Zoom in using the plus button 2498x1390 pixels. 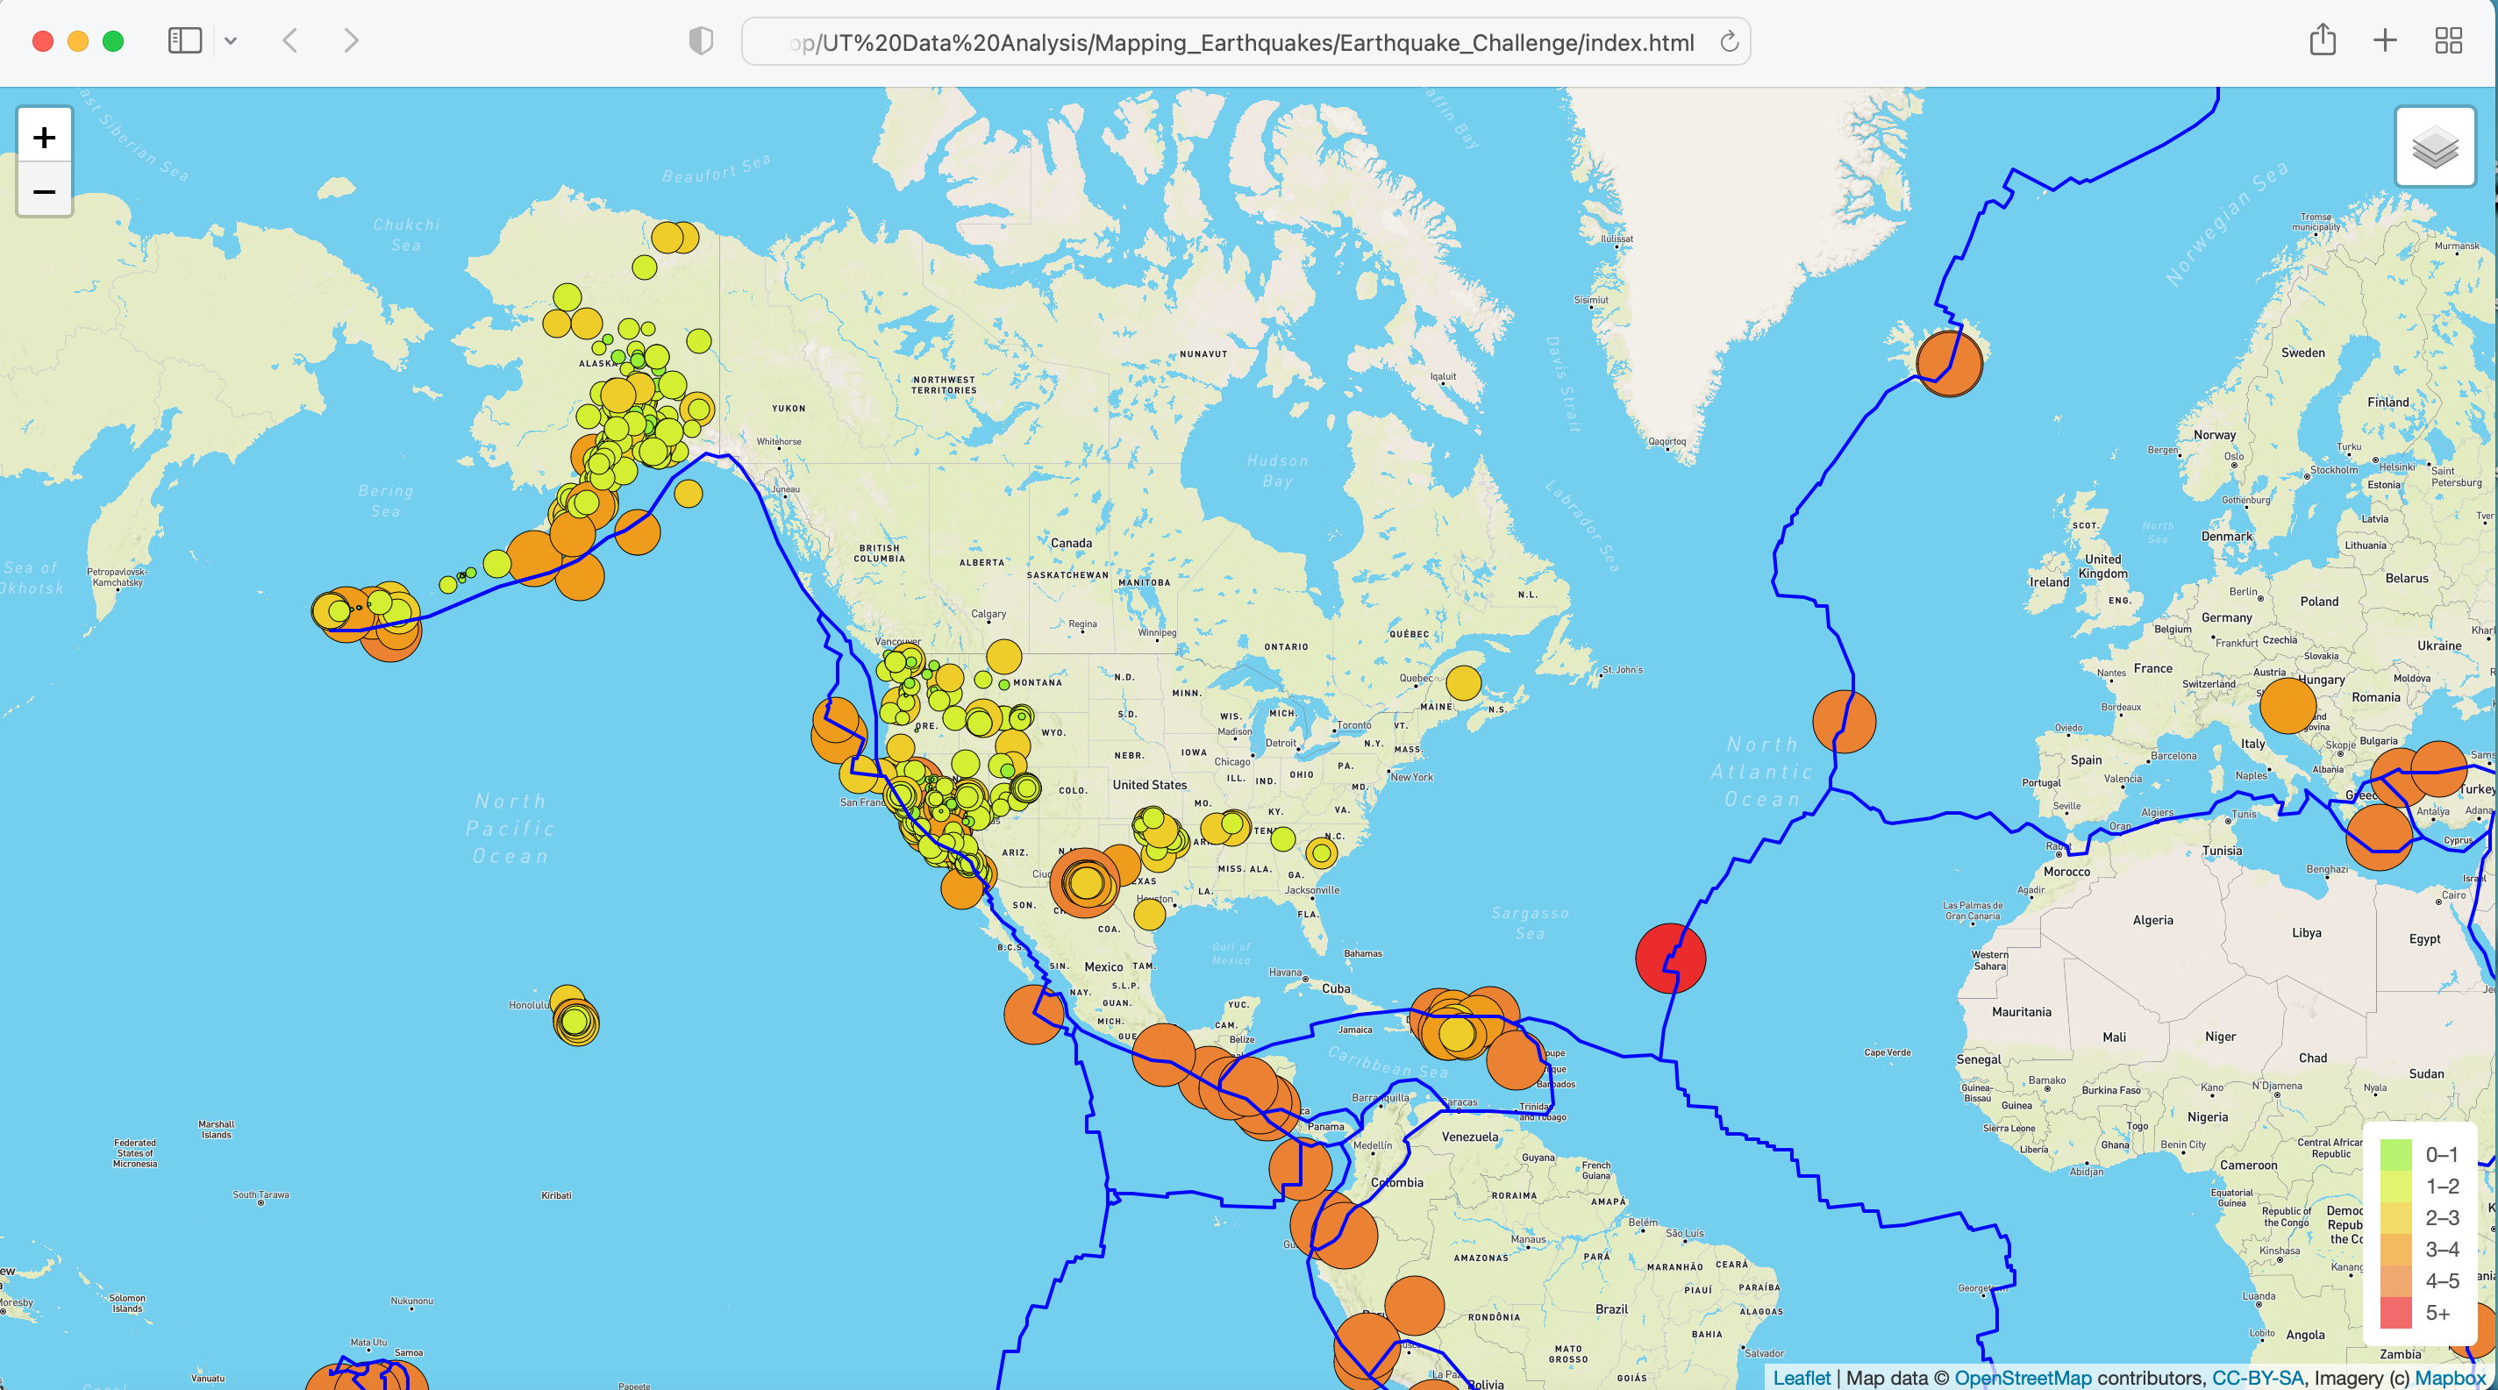click(x=44, y=136)
